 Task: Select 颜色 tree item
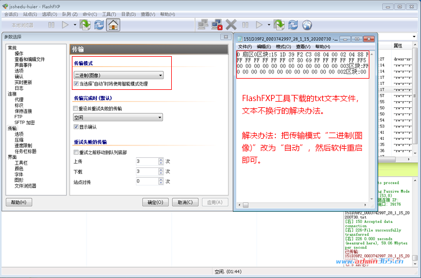[19, 168]
